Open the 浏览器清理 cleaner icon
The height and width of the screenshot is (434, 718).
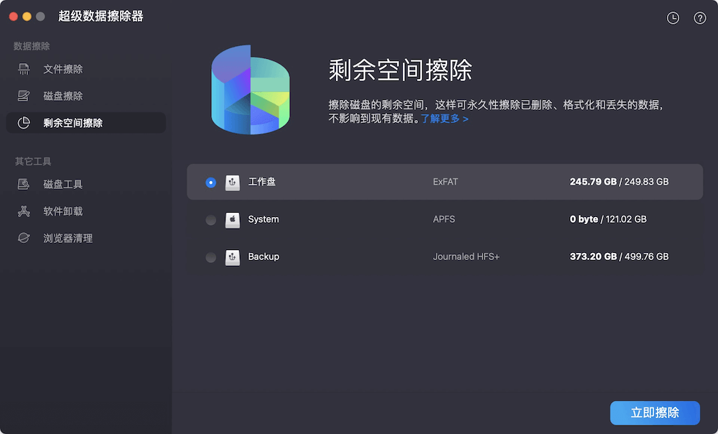click(x=24, y=237)
